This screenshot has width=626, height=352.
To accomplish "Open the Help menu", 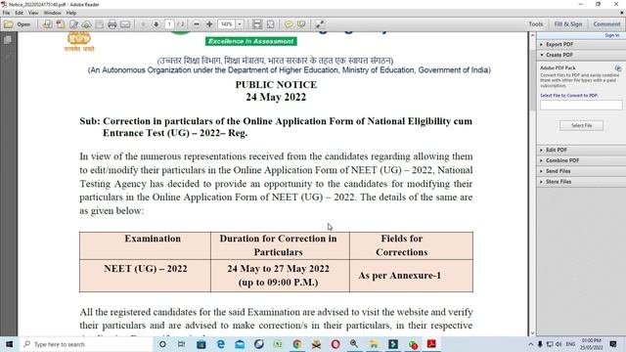I will pyautogui.click(x=71, y=13).
